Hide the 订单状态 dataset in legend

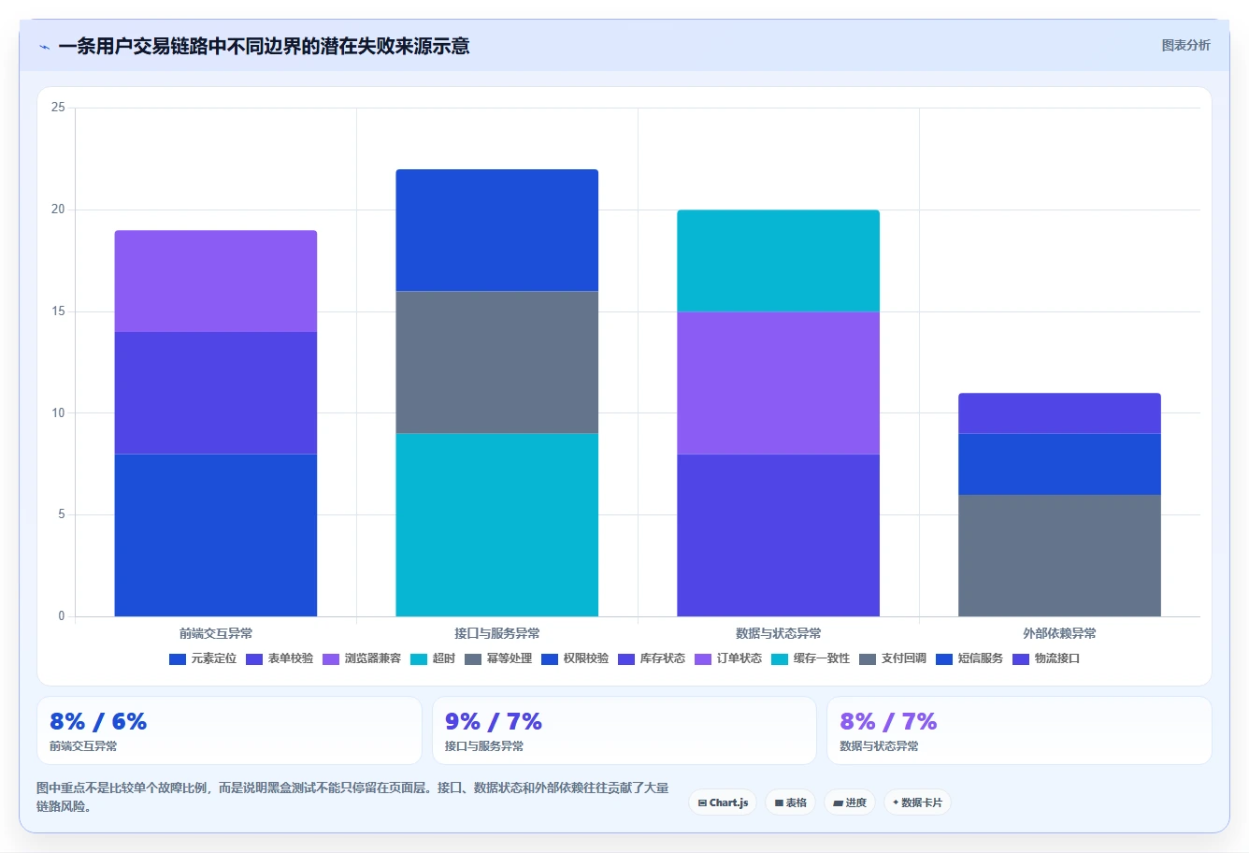click(x=728, y=658)
